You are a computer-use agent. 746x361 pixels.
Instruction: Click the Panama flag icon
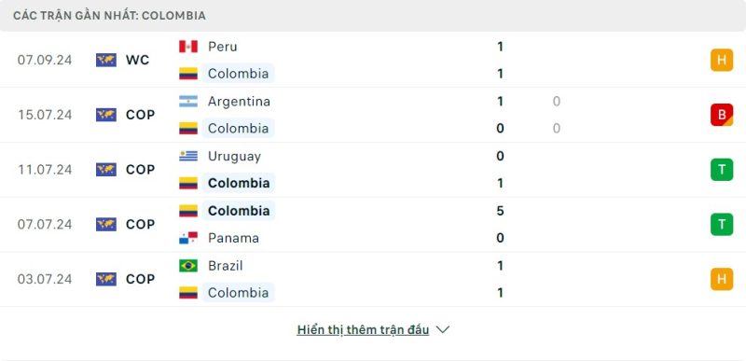pos(188,238)
